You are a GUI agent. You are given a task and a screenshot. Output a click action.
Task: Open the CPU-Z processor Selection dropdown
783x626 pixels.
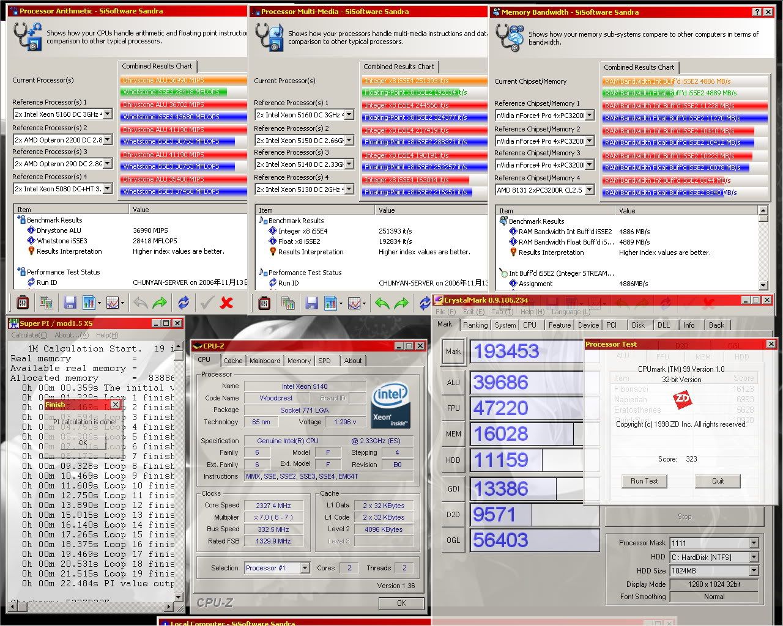(305, 568)
